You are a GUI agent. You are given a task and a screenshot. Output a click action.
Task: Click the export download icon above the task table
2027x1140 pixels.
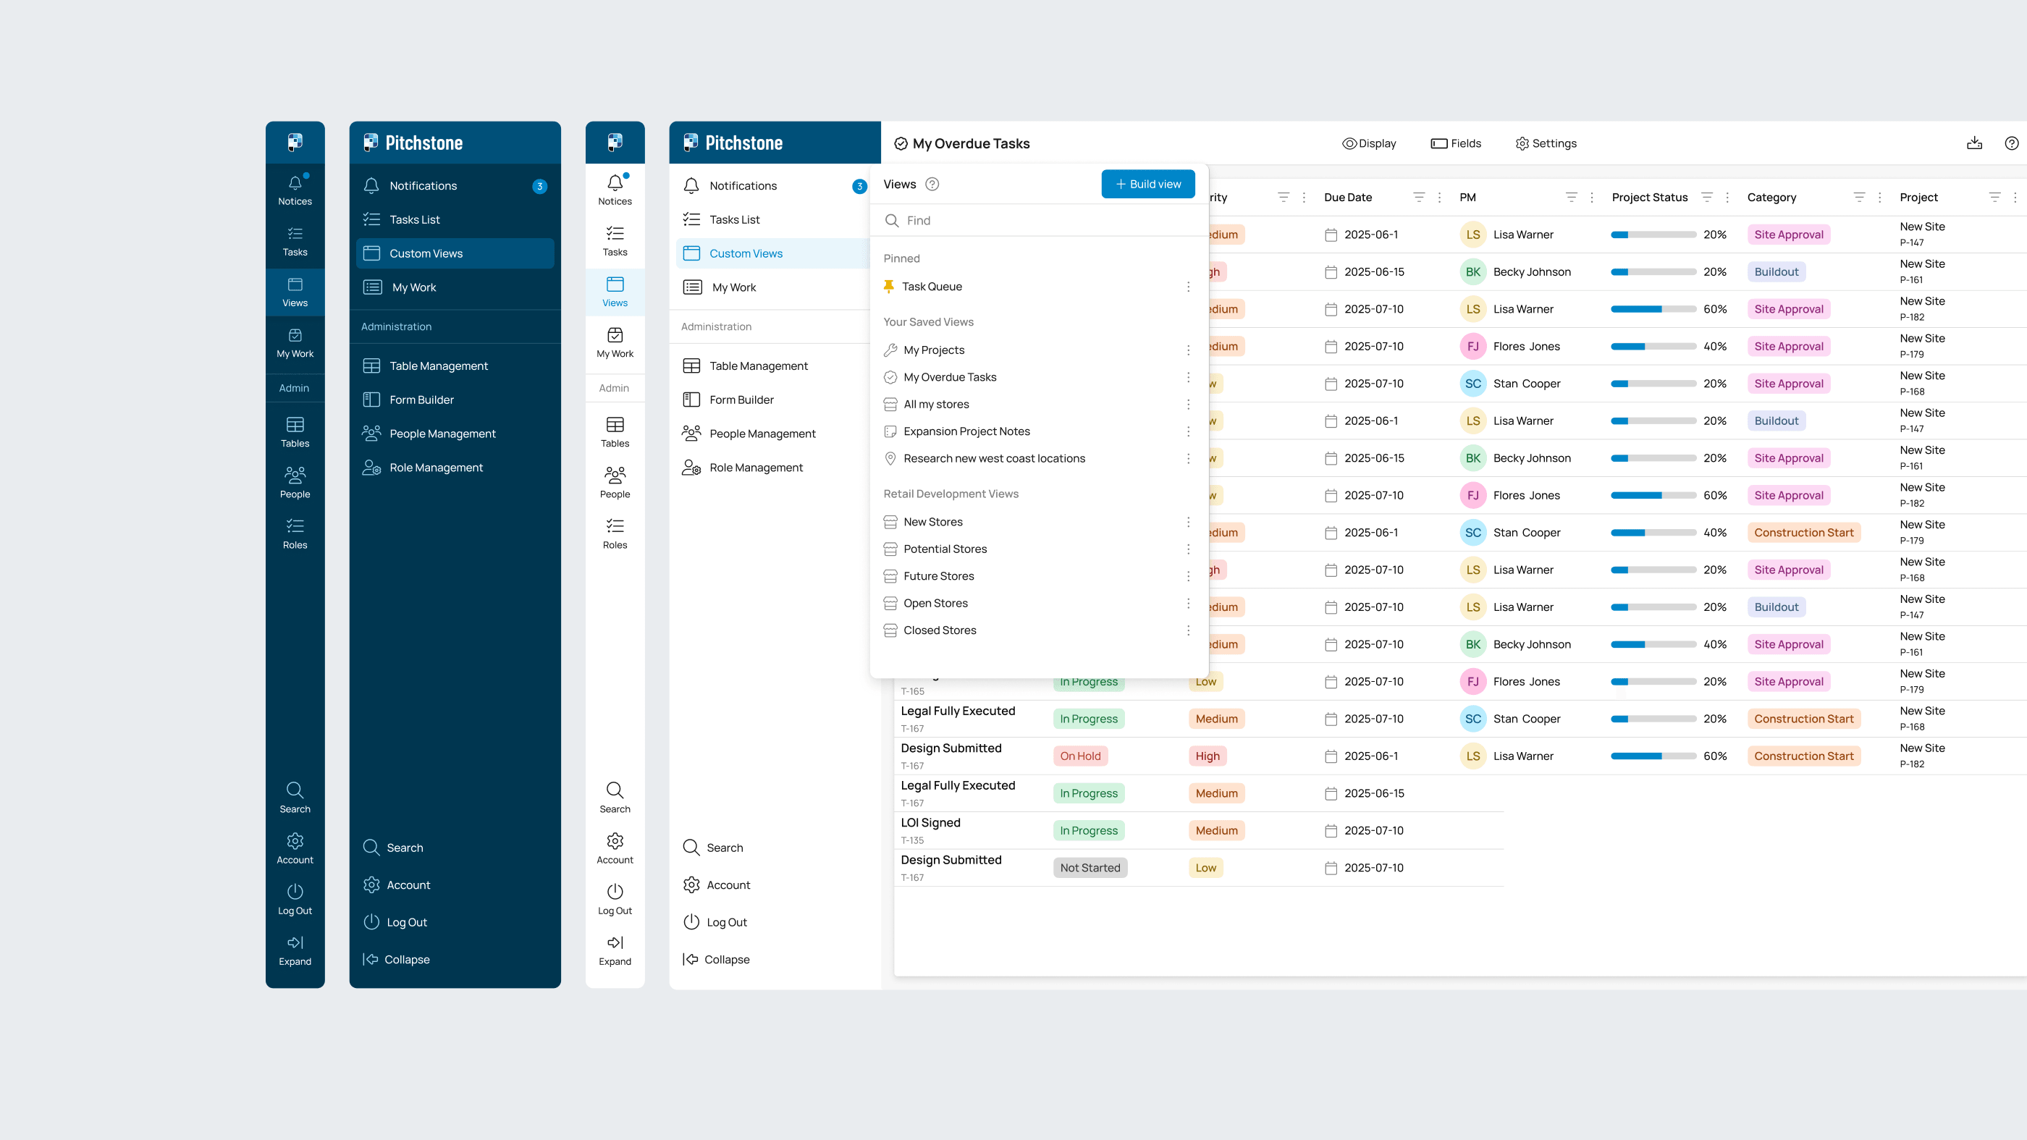click(1975, 143)
